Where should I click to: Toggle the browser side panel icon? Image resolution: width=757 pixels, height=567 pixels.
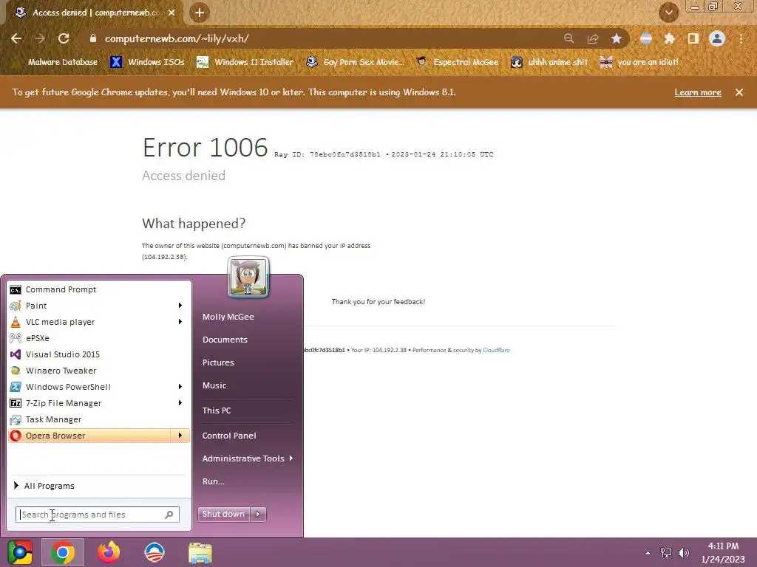pyautogui.click(x=693, y=38)
